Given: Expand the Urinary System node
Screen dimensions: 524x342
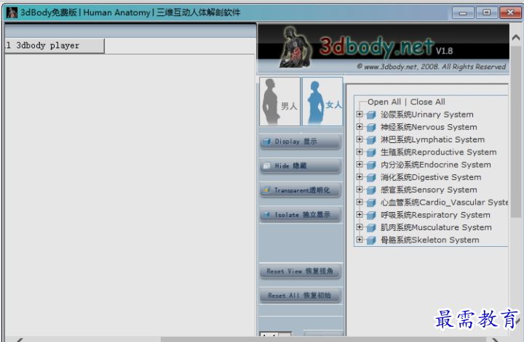Looking at the screenshot, I should click(360, 114).
